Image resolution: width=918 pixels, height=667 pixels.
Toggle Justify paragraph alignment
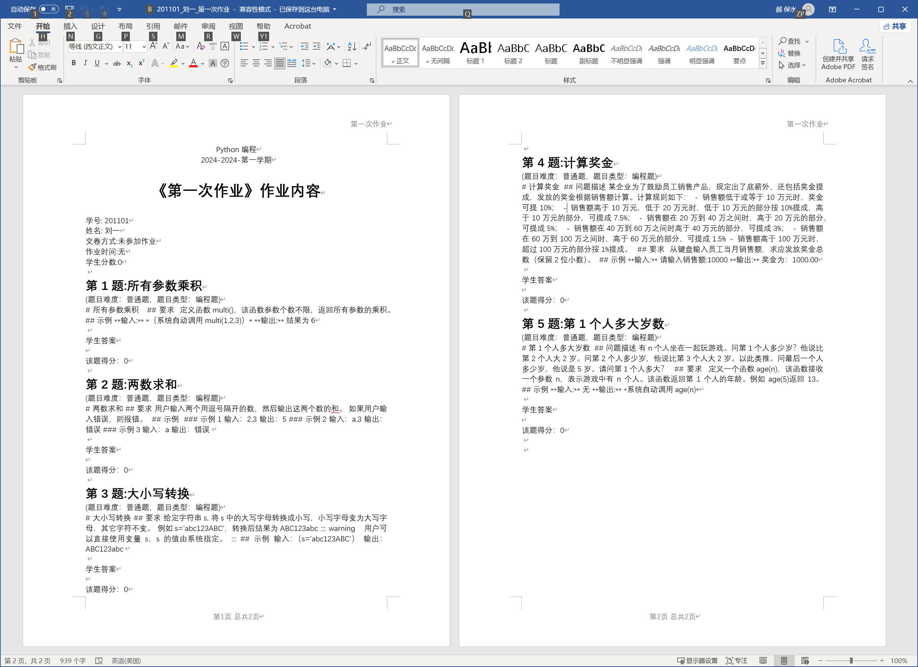point(280,63)
